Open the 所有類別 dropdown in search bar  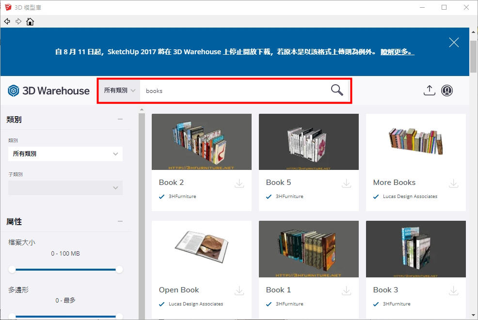pyautogui.click(x=119, y=91)
